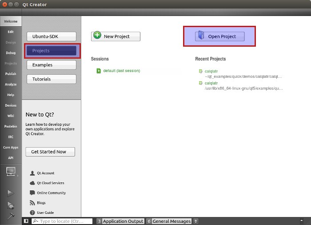Click the Sessions heading

click(x=100, y=59)
